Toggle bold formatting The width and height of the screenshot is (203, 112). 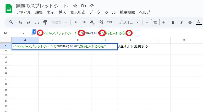(173, 23)
